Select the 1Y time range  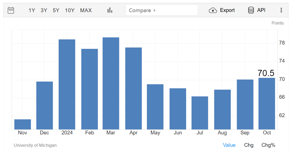pos(32,10)
